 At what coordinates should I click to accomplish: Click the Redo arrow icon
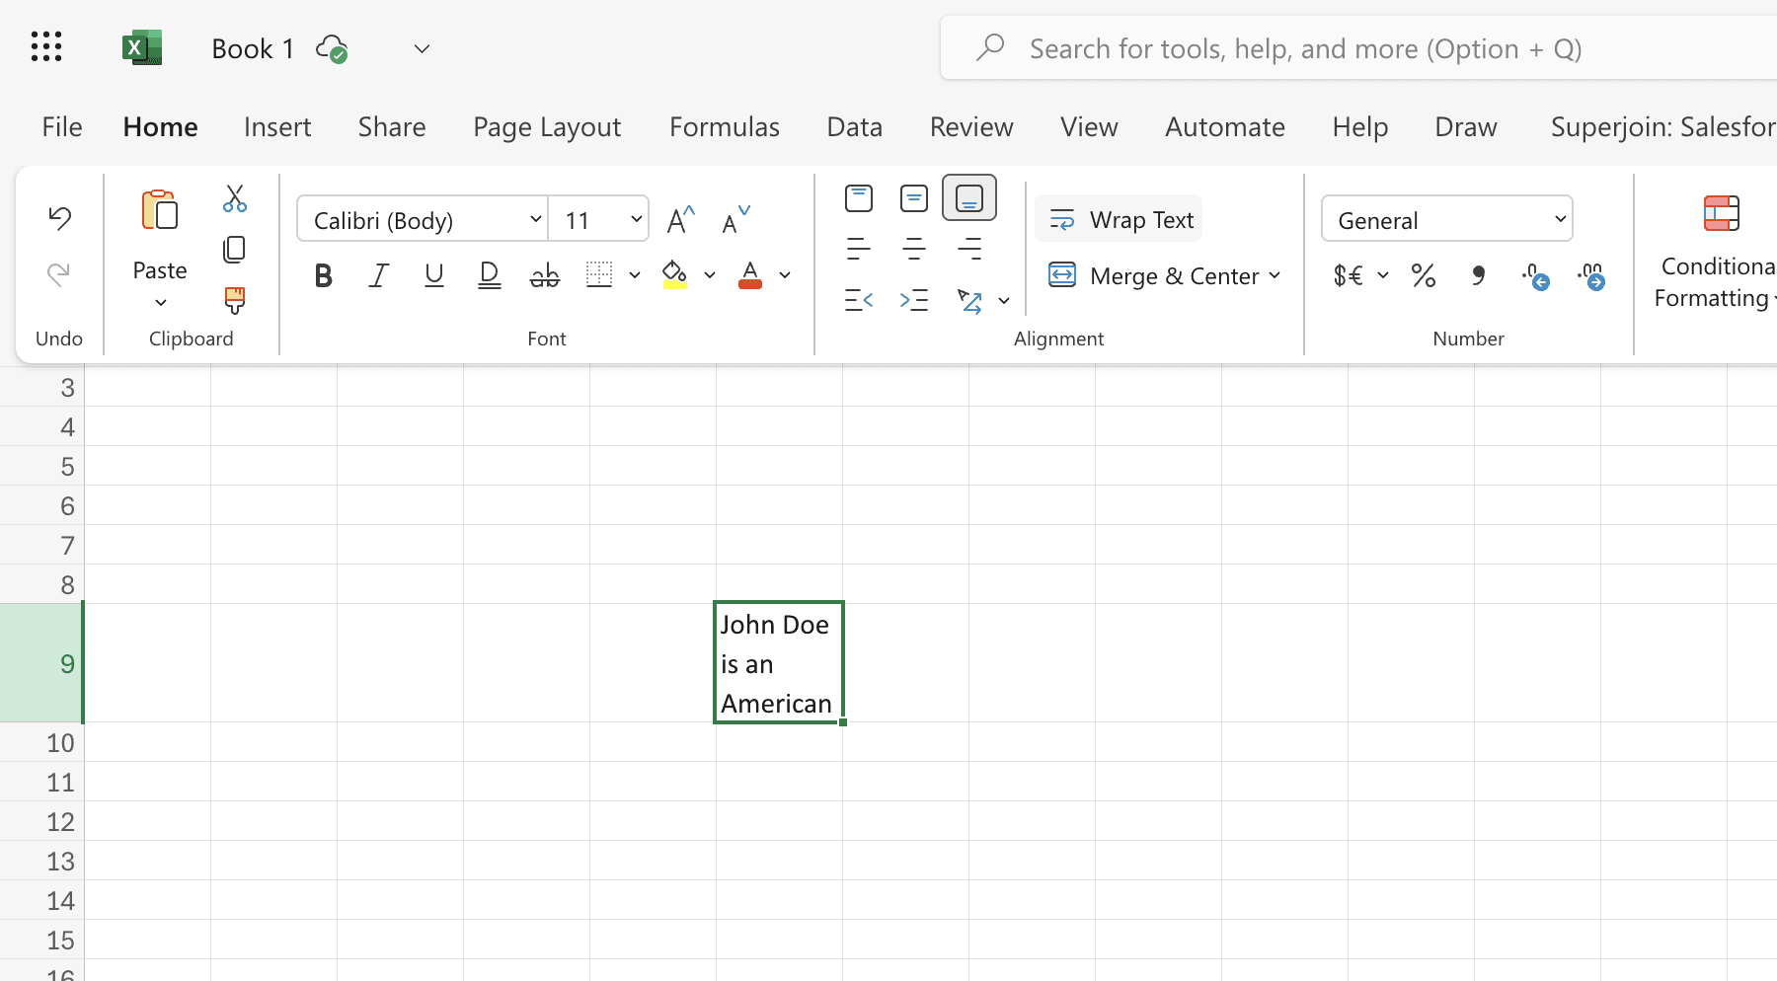(x=59, y=273)
